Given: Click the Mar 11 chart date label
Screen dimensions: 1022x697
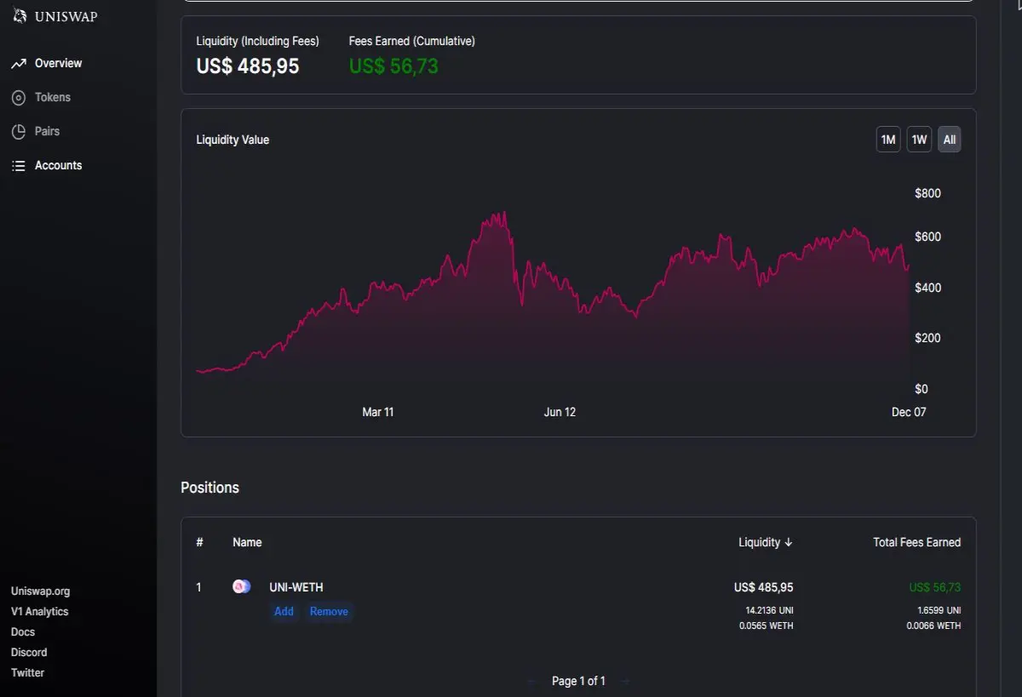Looking at the screenshot, I should coord(378,412).
